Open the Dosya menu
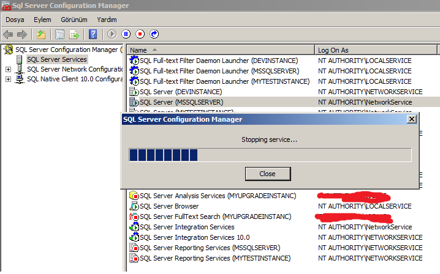This screenshot has height=274, width=440. [15, 20]
